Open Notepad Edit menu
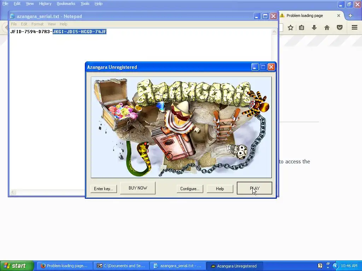Viewport: 362px width, 271px height. point(24,24)
